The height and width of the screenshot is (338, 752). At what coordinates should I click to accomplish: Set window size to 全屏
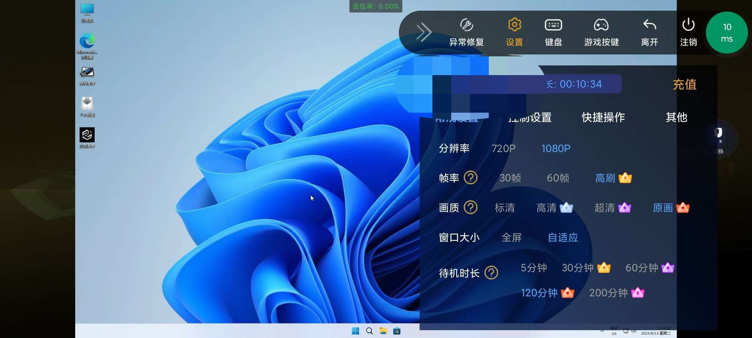tap(511, 238)
